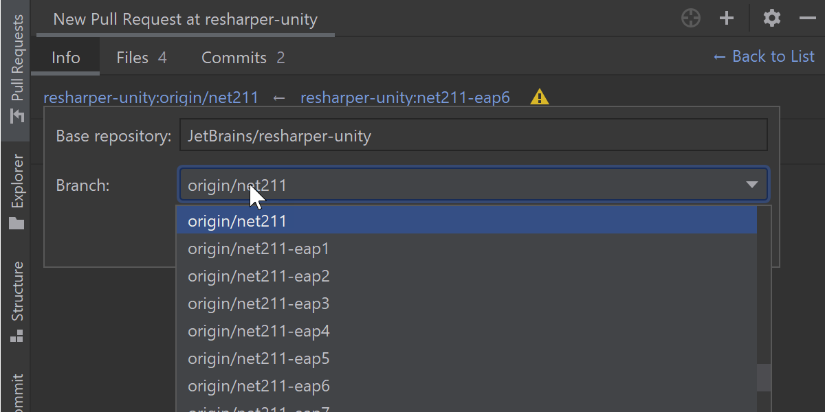Click the plus icon to add pull request
The width and height of the screenshot is (825, 412).
(x=727, y=19)
